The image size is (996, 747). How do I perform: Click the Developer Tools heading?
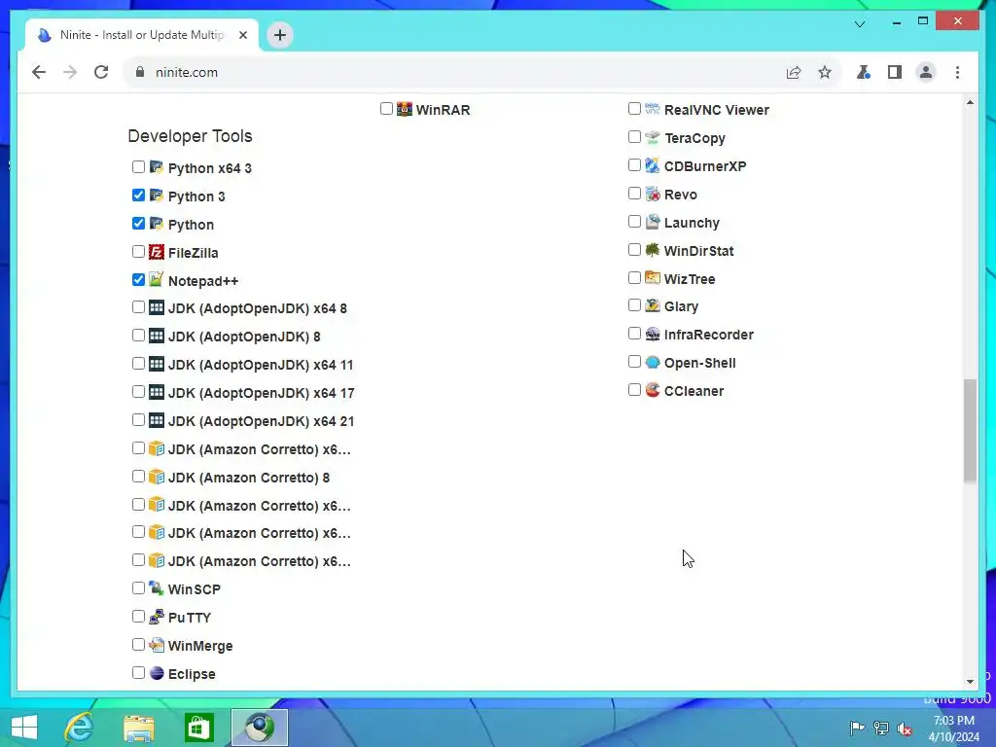(190, 136)
